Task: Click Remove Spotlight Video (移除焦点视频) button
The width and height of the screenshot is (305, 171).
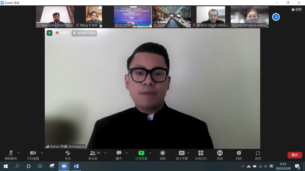Action: coord(84,33)
